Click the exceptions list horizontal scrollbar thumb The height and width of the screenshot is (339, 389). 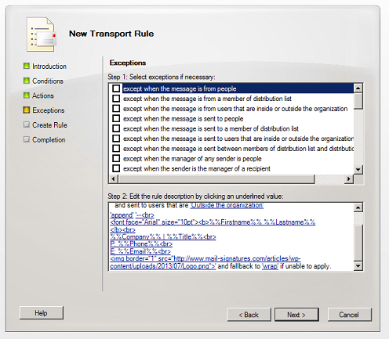[216, 179]
